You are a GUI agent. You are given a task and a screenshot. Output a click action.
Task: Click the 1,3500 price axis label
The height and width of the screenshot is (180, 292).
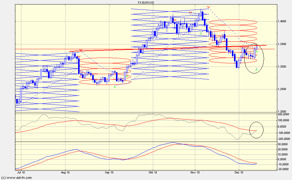pyautogui.click(x=282, y=44)
